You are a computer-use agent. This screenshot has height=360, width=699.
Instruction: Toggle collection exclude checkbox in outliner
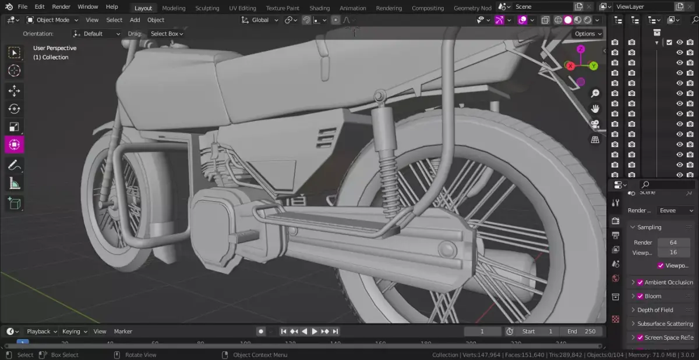coord(669,42)
